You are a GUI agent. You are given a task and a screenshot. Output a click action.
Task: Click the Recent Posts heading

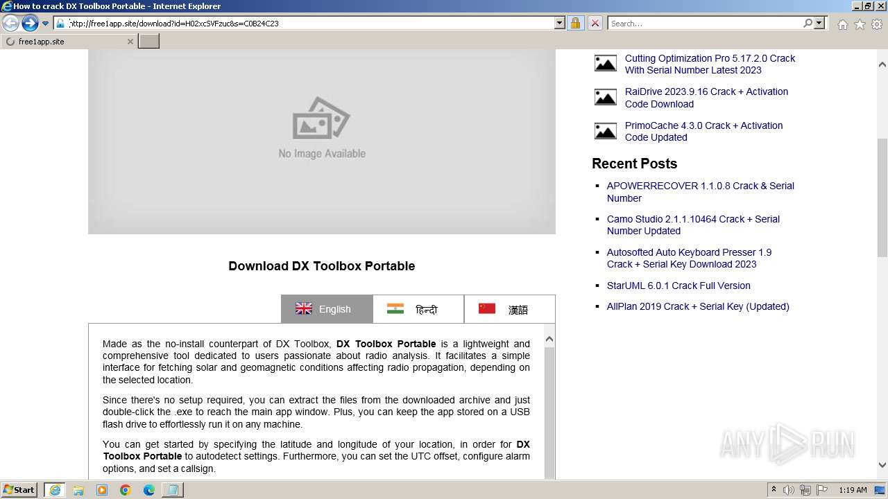(634, 164)
